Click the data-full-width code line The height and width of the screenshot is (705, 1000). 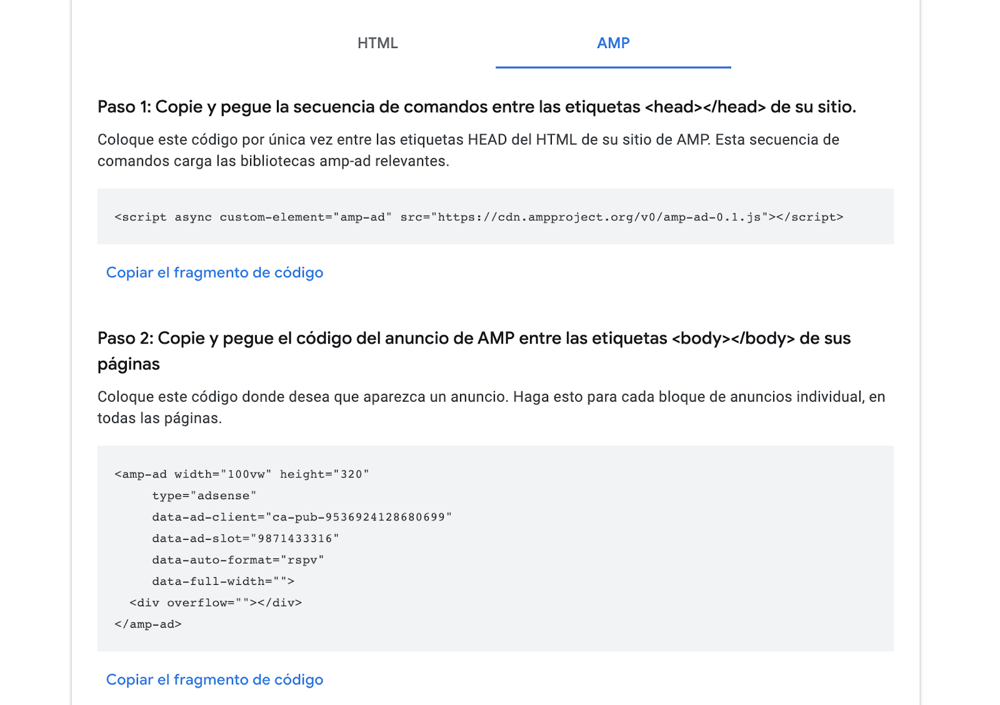tap(222, 582)
